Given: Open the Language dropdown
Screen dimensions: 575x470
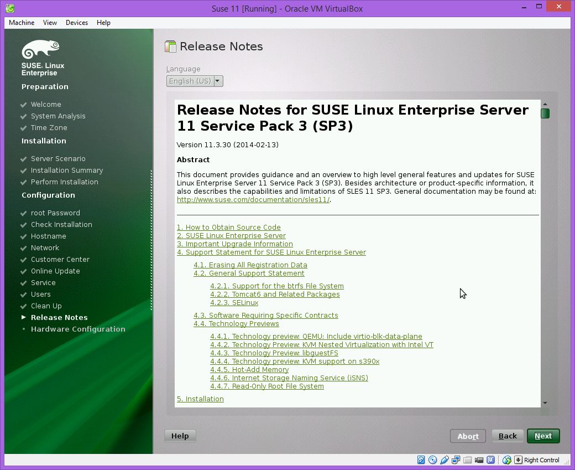Looking at the screenshot, I should (195, 81).
